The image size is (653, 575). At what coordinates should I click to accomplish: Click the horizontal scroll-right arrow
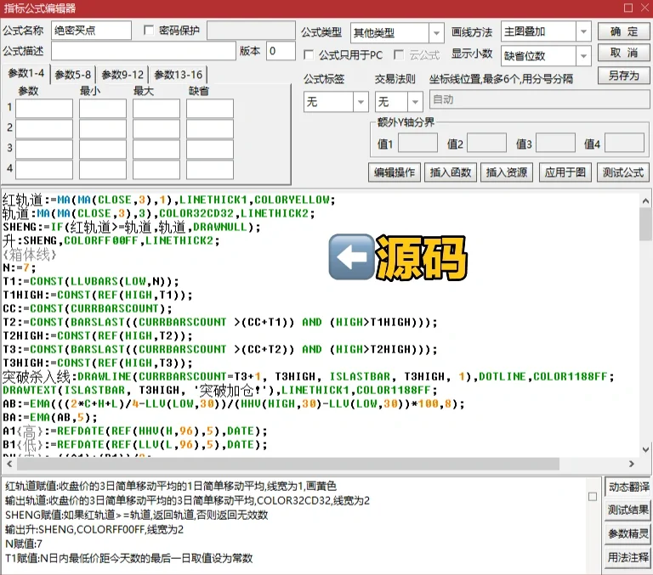pos(632,464)
